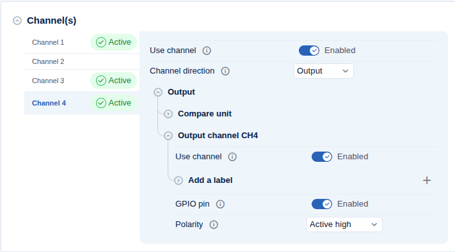The image size is (455, 252).
Task: Click the GPIO pin label
Action: click(192, 204)
